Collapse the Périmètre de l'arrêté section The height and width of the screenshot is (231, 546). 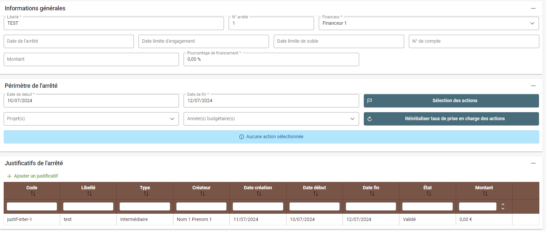click(533, 86)
